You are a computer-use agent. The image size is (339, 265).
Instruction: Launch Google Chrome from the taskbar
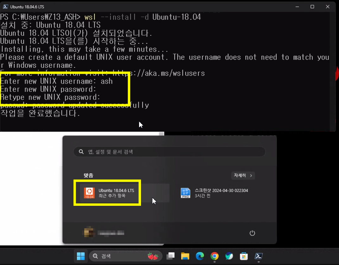[x=214, y=256]
